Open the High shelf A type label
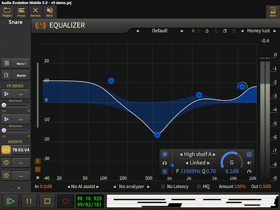The height and width of the screenshot is (210, 280). coord(197,154)
